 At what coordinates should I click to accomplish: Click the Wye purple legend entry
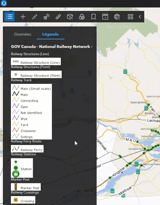click(x=20, y=119)
